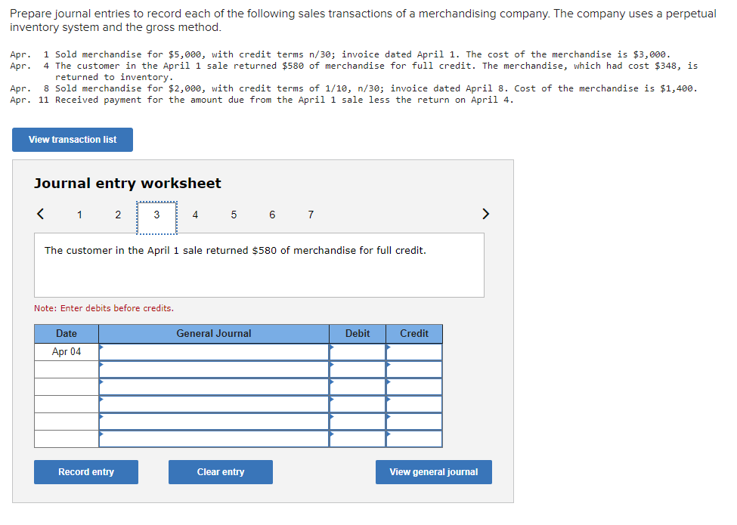The width and height of the screenshot is (737, 525).
Task: Click the transaction description text box
Action: (259, 264)
